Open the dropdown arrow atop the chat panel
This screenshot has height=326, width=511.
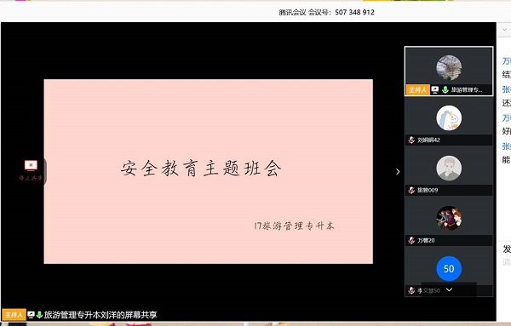[x=504, y=30]
